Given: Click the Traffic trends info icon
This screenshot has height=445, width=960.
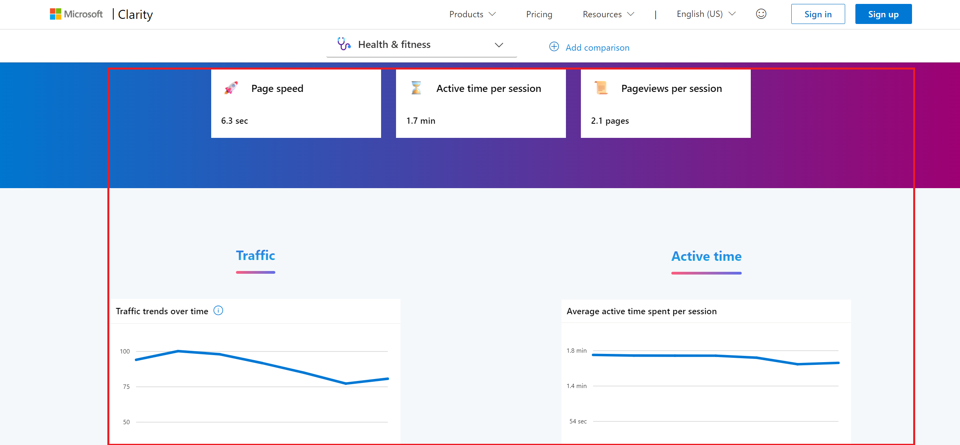Looking at the screenshot, I should coord(218,311).
